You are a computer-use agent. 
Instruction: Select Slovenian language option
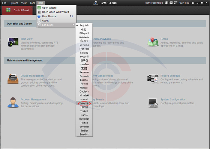(84, 127)
